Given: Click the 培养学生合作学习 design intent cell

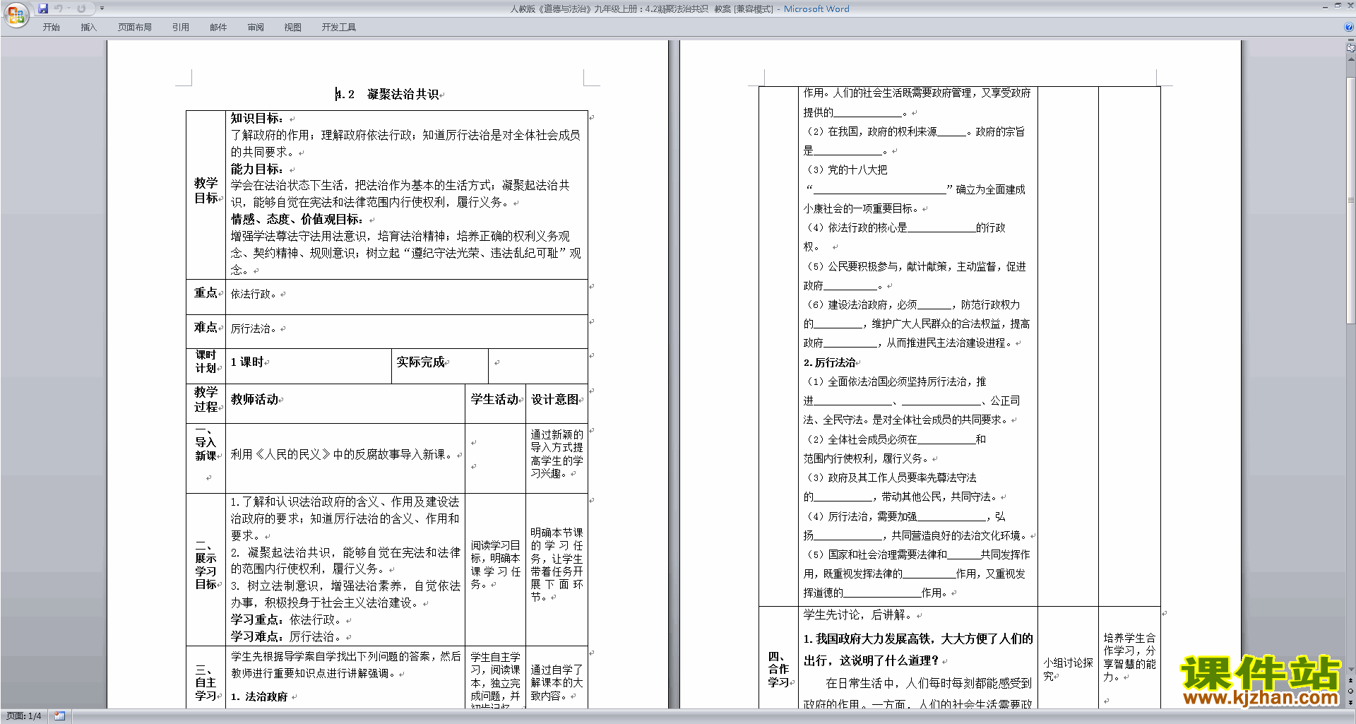Looking at the screenshot, I should coord(1129,658).
